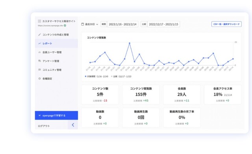
Task: Click the +45 comparison value under コンテンツ閲覧数
Action: pyautogui.click(x=146, y=101)
